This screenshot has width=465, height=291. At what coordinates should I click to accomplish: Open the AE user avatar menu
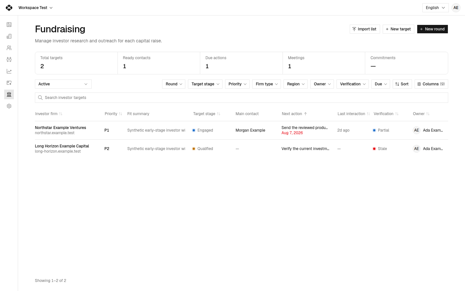coord(456,8)
